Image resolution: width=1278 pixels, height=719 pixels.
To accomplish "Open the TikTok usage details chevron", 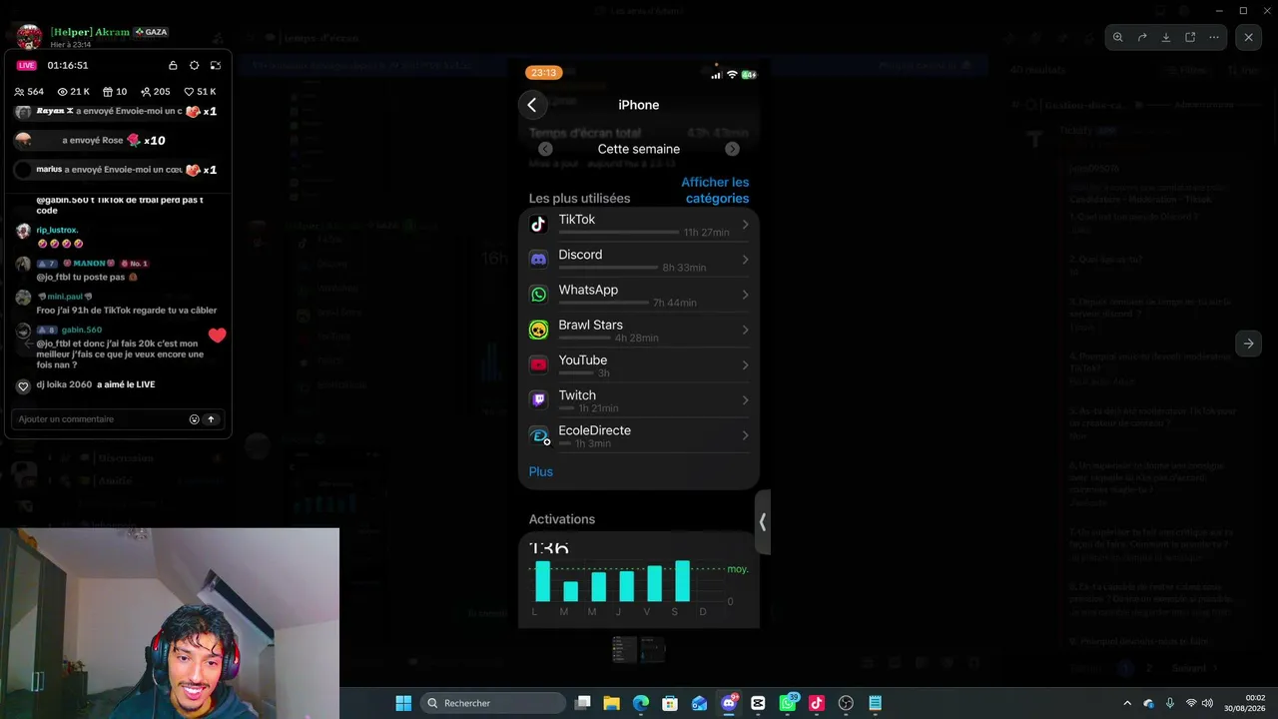I will tap(745, 225).
